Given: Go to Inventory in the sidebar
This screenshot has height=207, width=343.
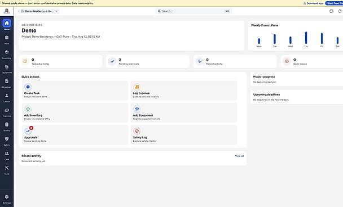Looking at the screenshot, I should point(7,54).
